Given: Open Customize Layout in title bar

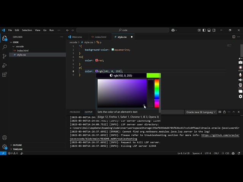Looking at the screenshot, I should click(199, 30).
